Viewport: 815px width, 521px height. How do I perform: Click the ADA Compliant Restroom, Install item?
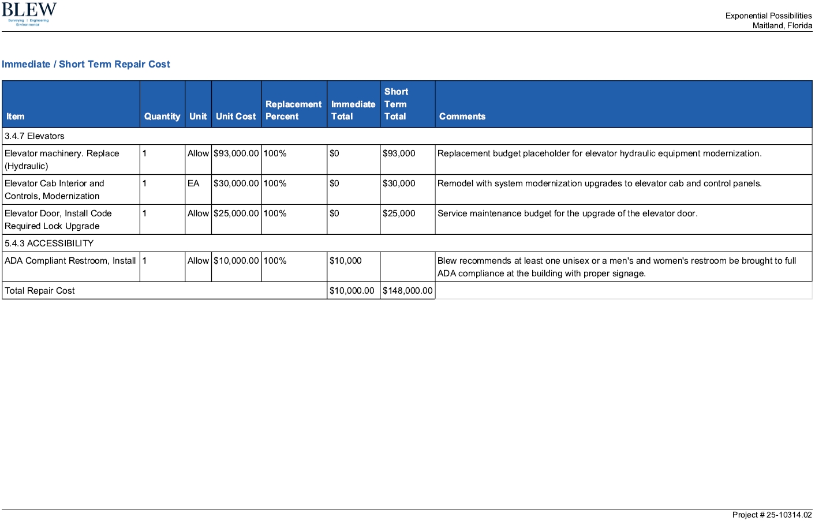point(70,261)
